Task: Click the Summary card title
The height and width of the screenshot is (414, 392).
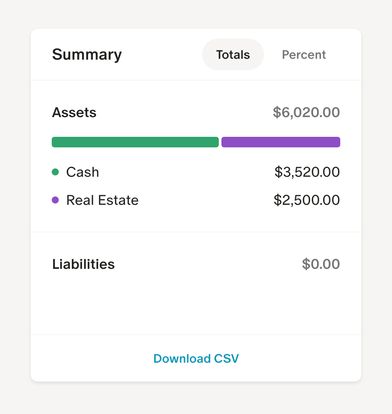Action: tap(86, 54)
